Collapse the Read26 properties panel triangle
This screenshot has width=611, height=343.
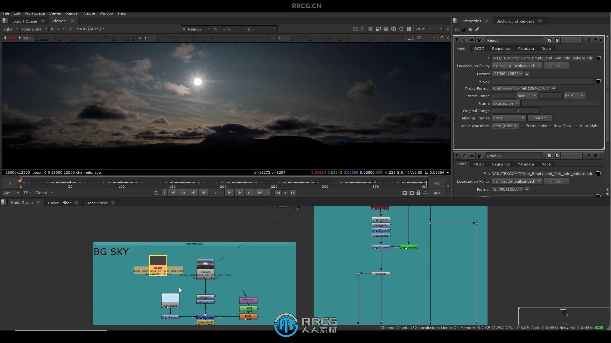click(457, 156)
